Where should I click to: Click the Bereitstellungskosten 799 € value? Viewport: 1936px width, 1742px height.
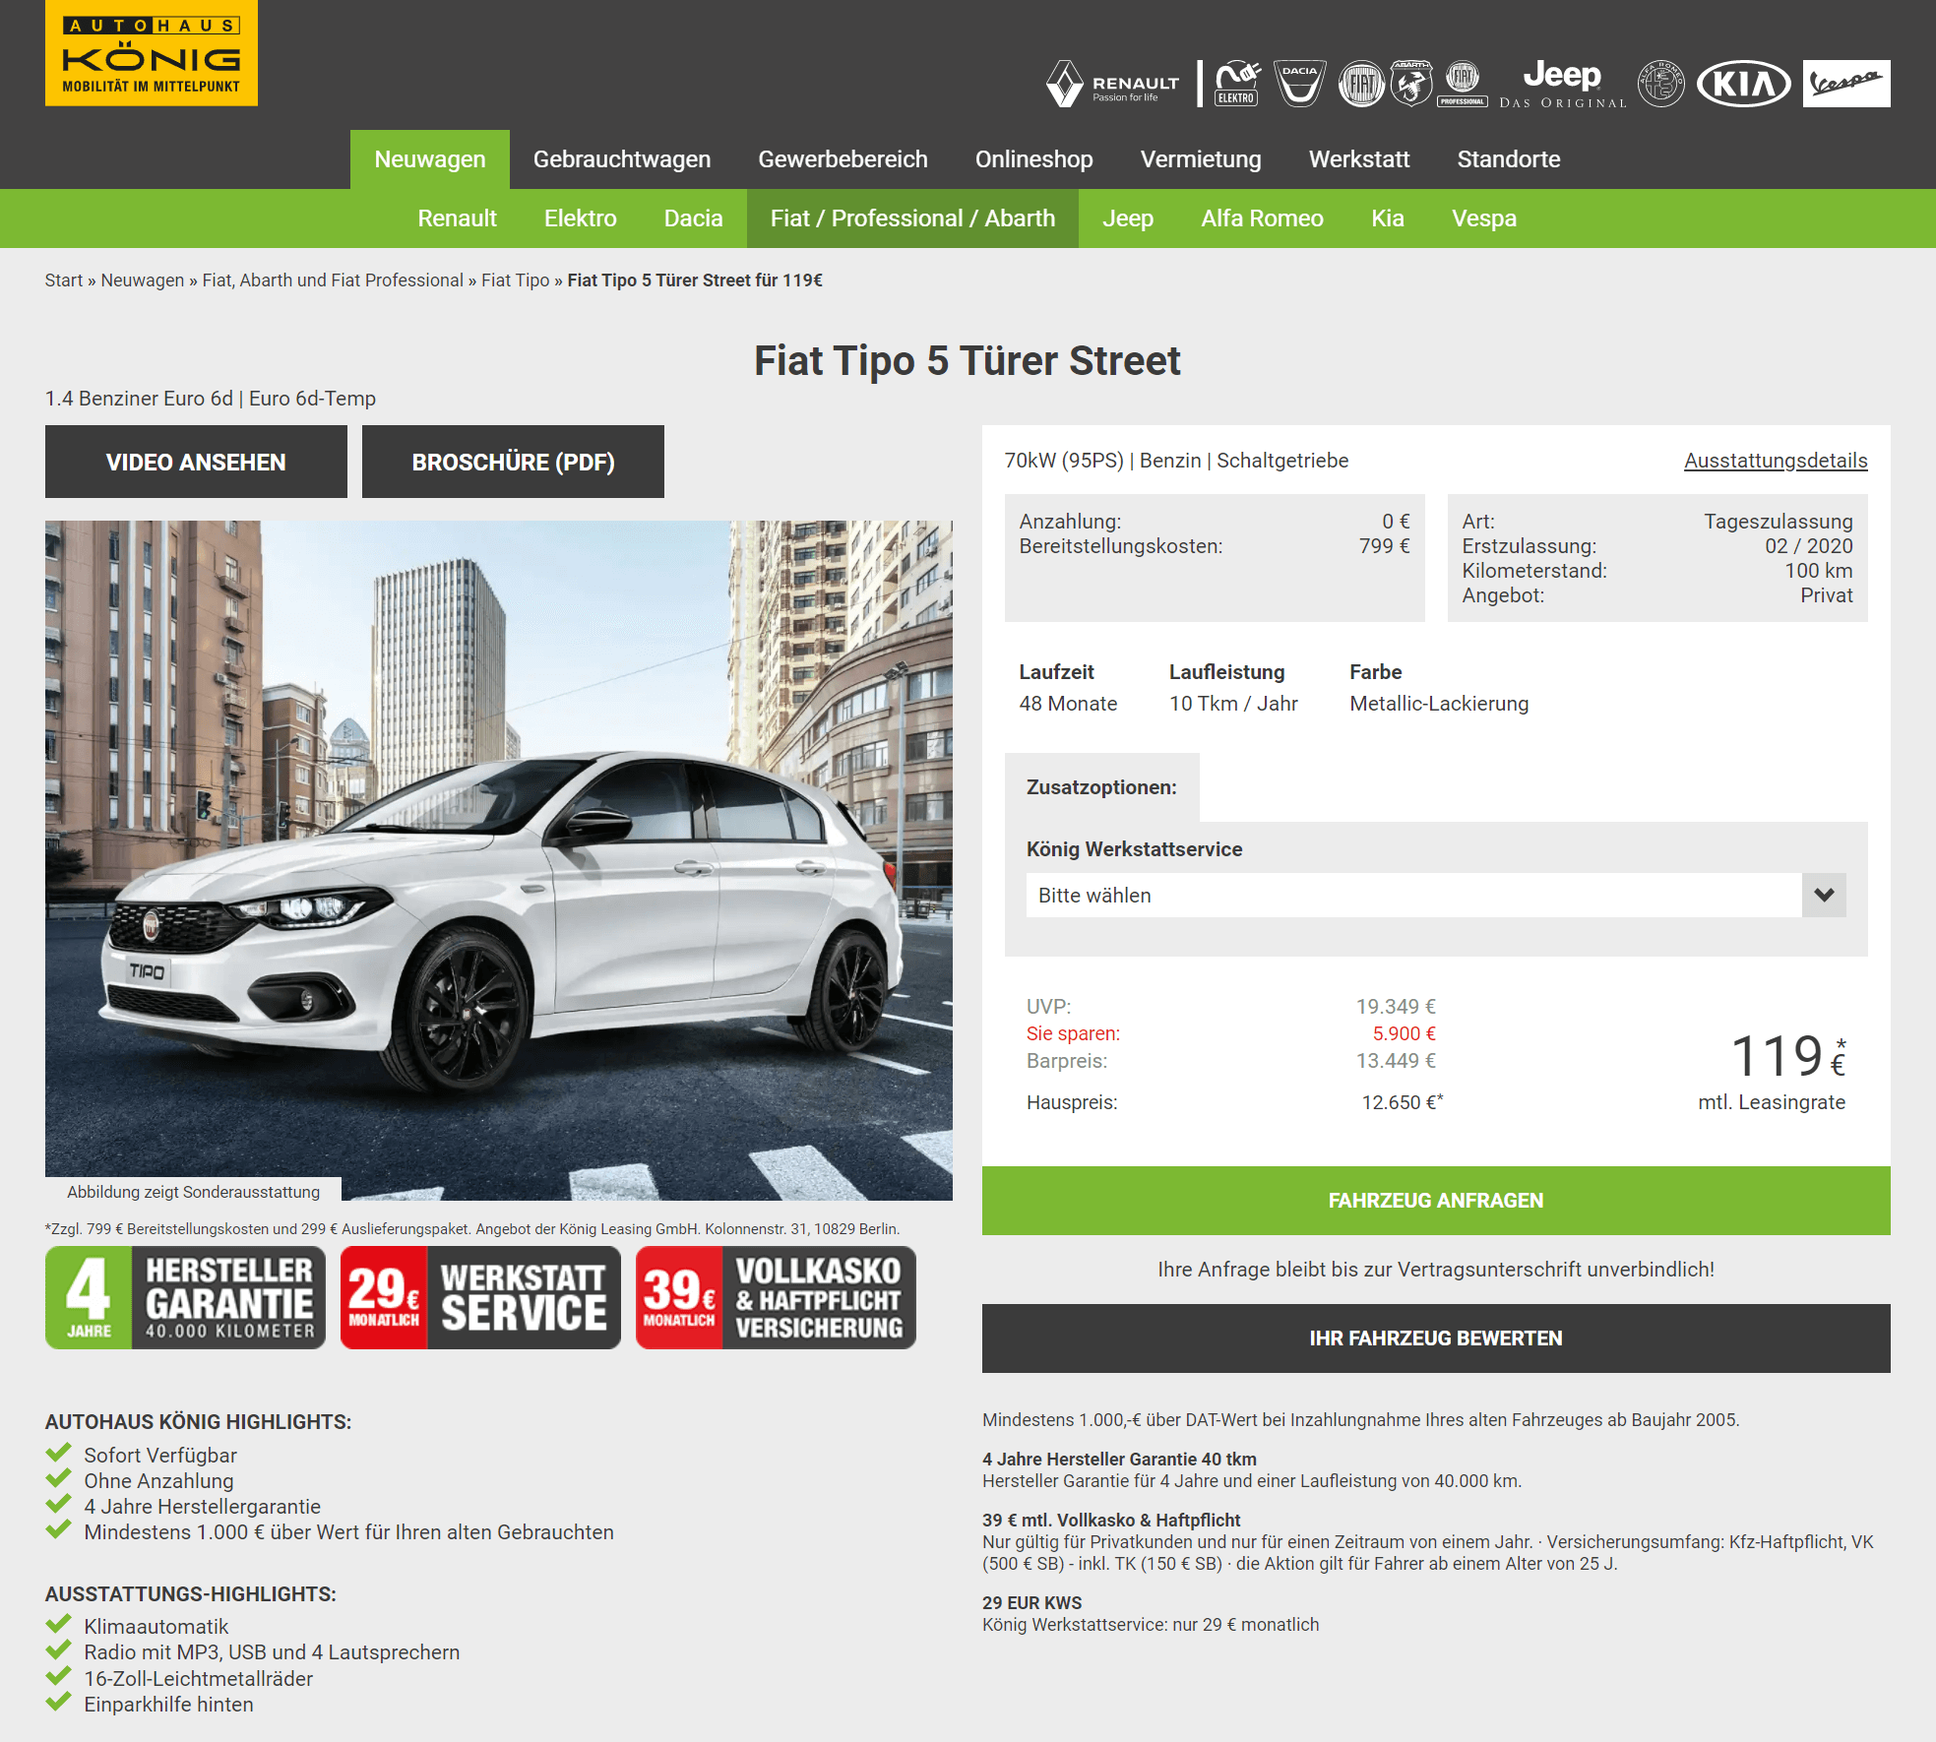pyautogui.click(x=1384, y=546)
